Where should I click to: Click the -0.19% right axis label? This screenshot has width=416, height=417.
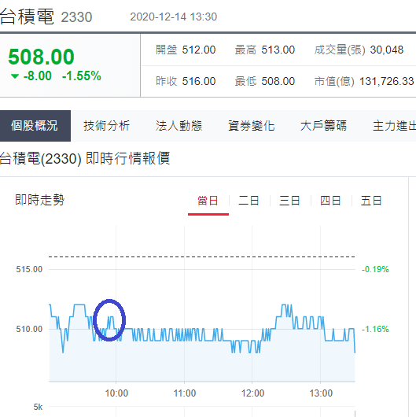375,269
